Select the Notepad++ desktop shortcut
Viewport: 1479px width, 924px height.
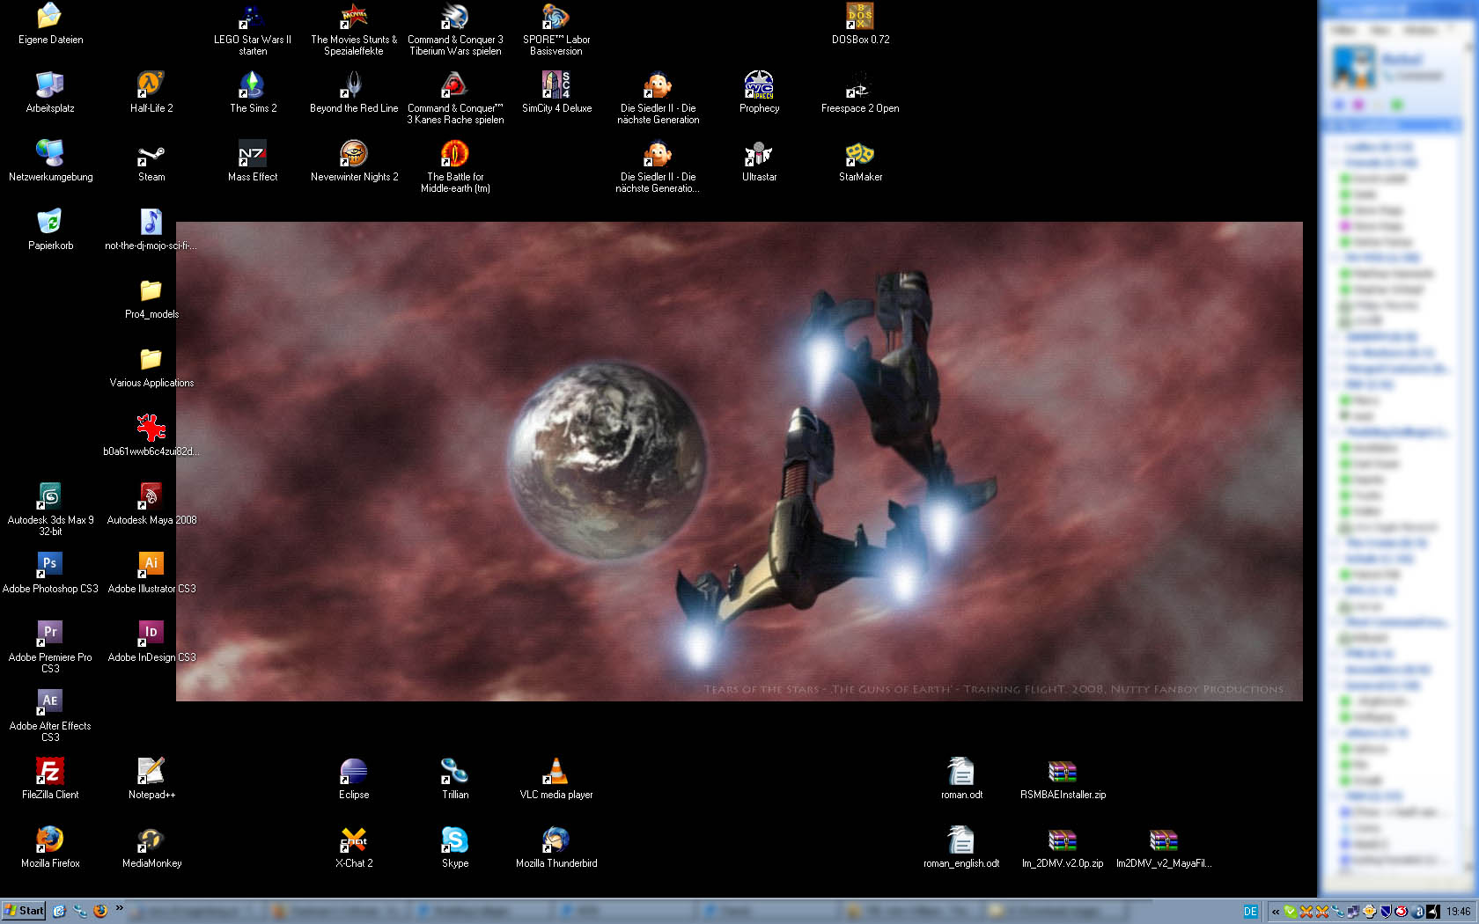pyautogui.click(x=151, y=772)
